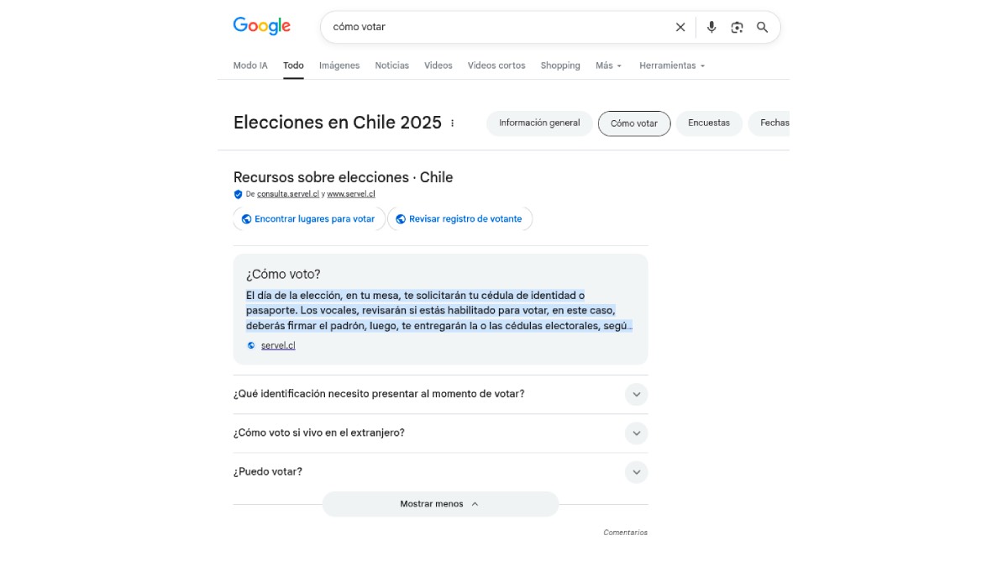Open the consulta.servel.cl source link
Screen dimensions: 1008x567
point(288,194)
